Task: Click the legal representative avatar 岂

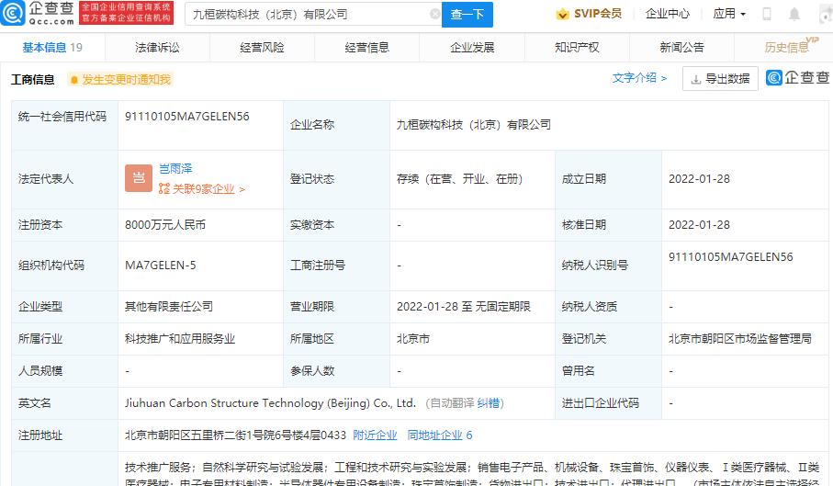Action: [x=139, y=178]
